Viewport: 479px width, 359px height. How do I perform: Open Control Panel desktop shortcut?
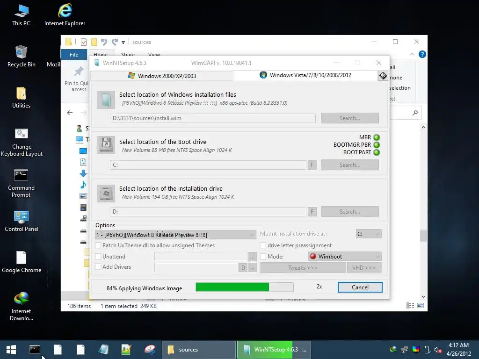coord(22,221)
